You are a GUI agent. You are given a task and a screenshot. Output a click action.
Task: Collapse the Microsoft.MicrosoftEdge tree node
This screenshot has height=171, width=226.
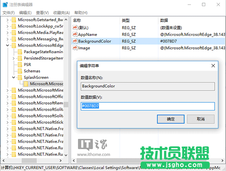pyautogui.click(x=8, y=46)
